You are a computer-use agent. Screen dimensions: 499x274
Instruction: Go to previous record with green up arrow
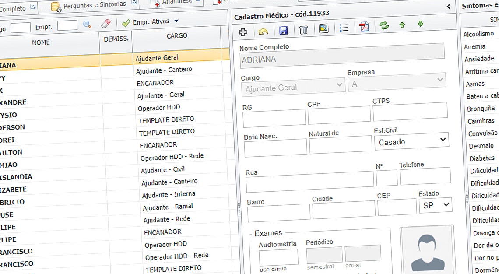click(x=402, y=25)
